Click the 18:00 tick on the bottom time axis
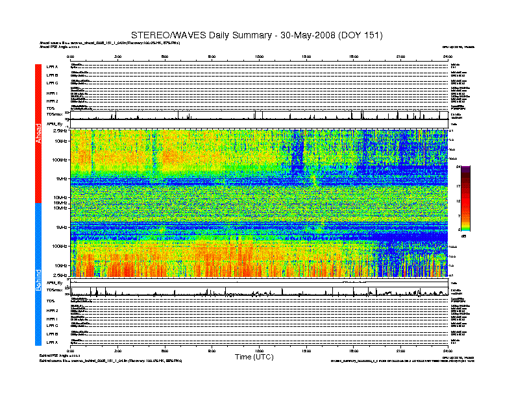Viewport: 514px width, 397px height. tap(354, 351)
